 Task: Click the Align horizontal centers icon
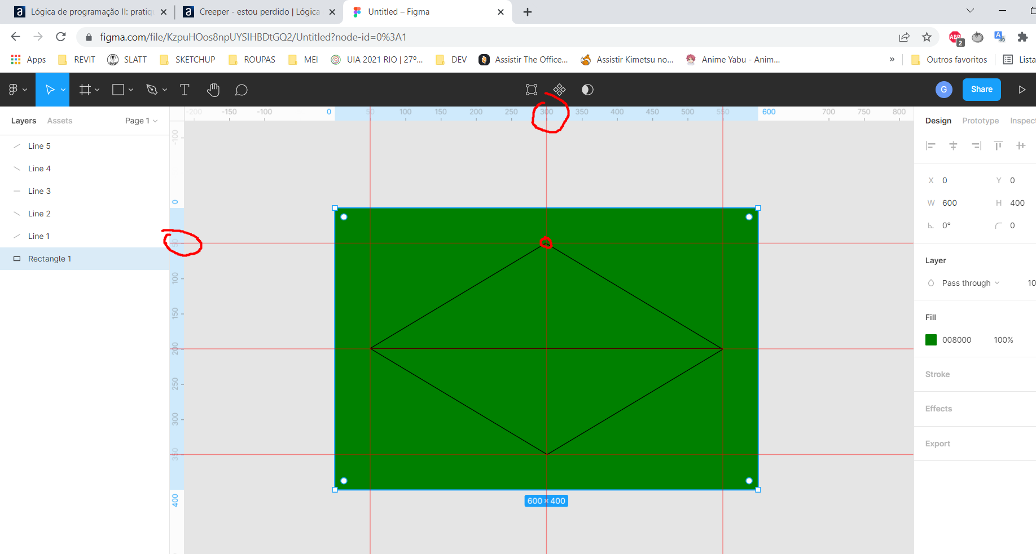click(953, 146)
